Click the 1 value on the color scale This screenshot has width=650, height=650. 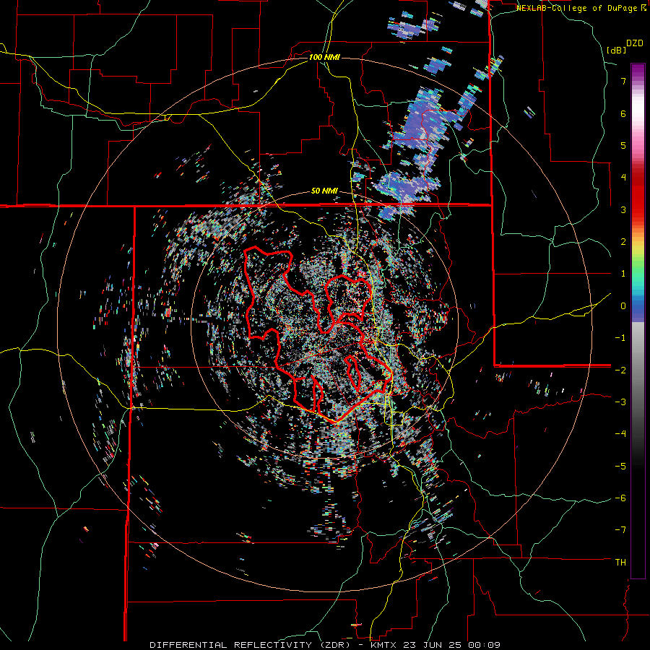[x=623, y=274]
